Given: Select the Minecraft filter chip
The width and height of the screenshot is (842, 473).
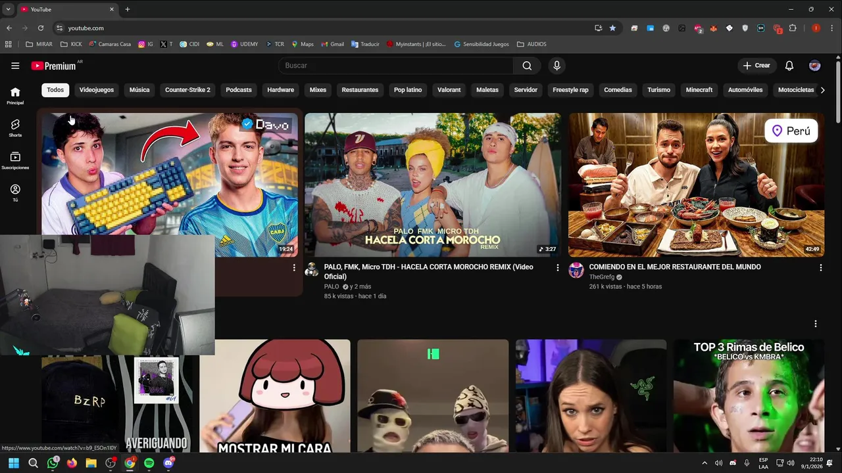Looking at the screenshot, I should point(699,90).
